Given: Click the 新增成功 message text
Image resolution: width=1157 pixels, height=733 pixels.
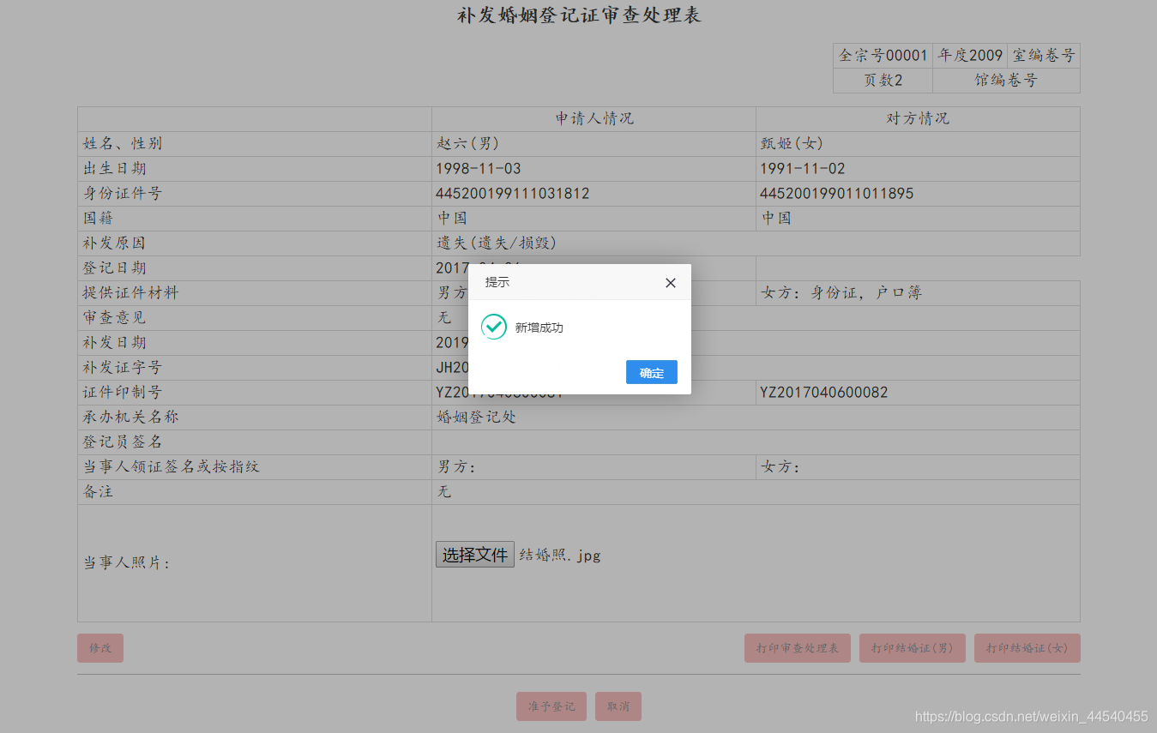Looking at the screenshot, I should 539,327.
